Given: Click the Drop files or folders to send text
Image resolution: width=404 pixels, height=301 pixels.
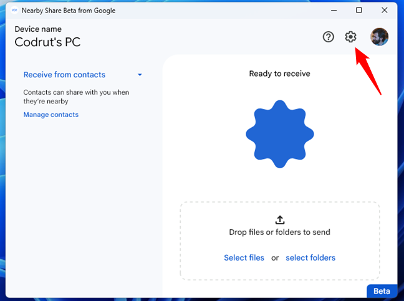Looking at the screenshot, I should point(279,232).
